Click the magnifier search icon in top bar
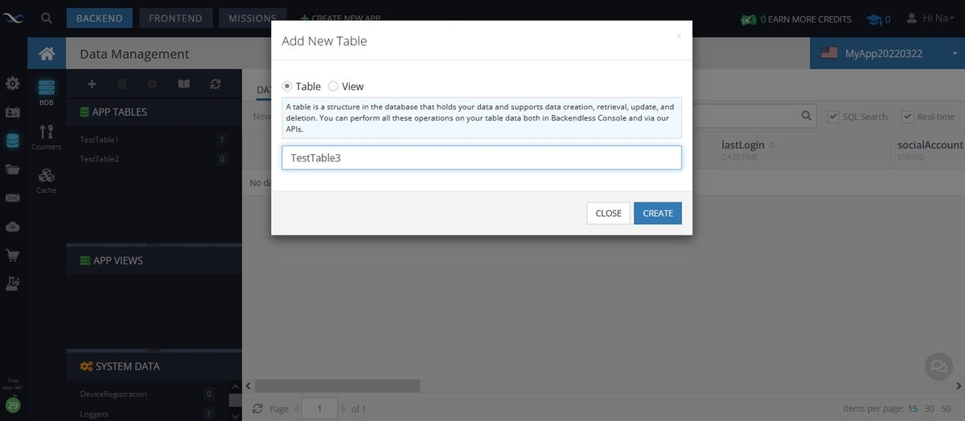The image size is (965, 421). pos(47,18)
